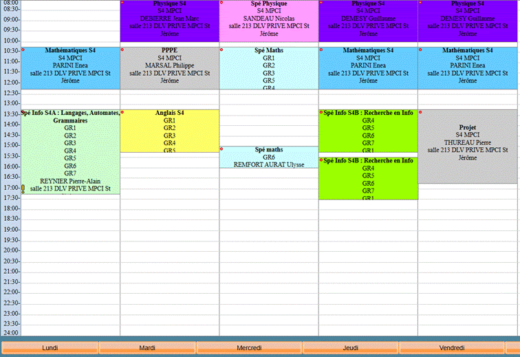The height and width of the screenshot is (357, 520).
Task: Switch to the Mercredi day tab
Action: click(249, 348)
